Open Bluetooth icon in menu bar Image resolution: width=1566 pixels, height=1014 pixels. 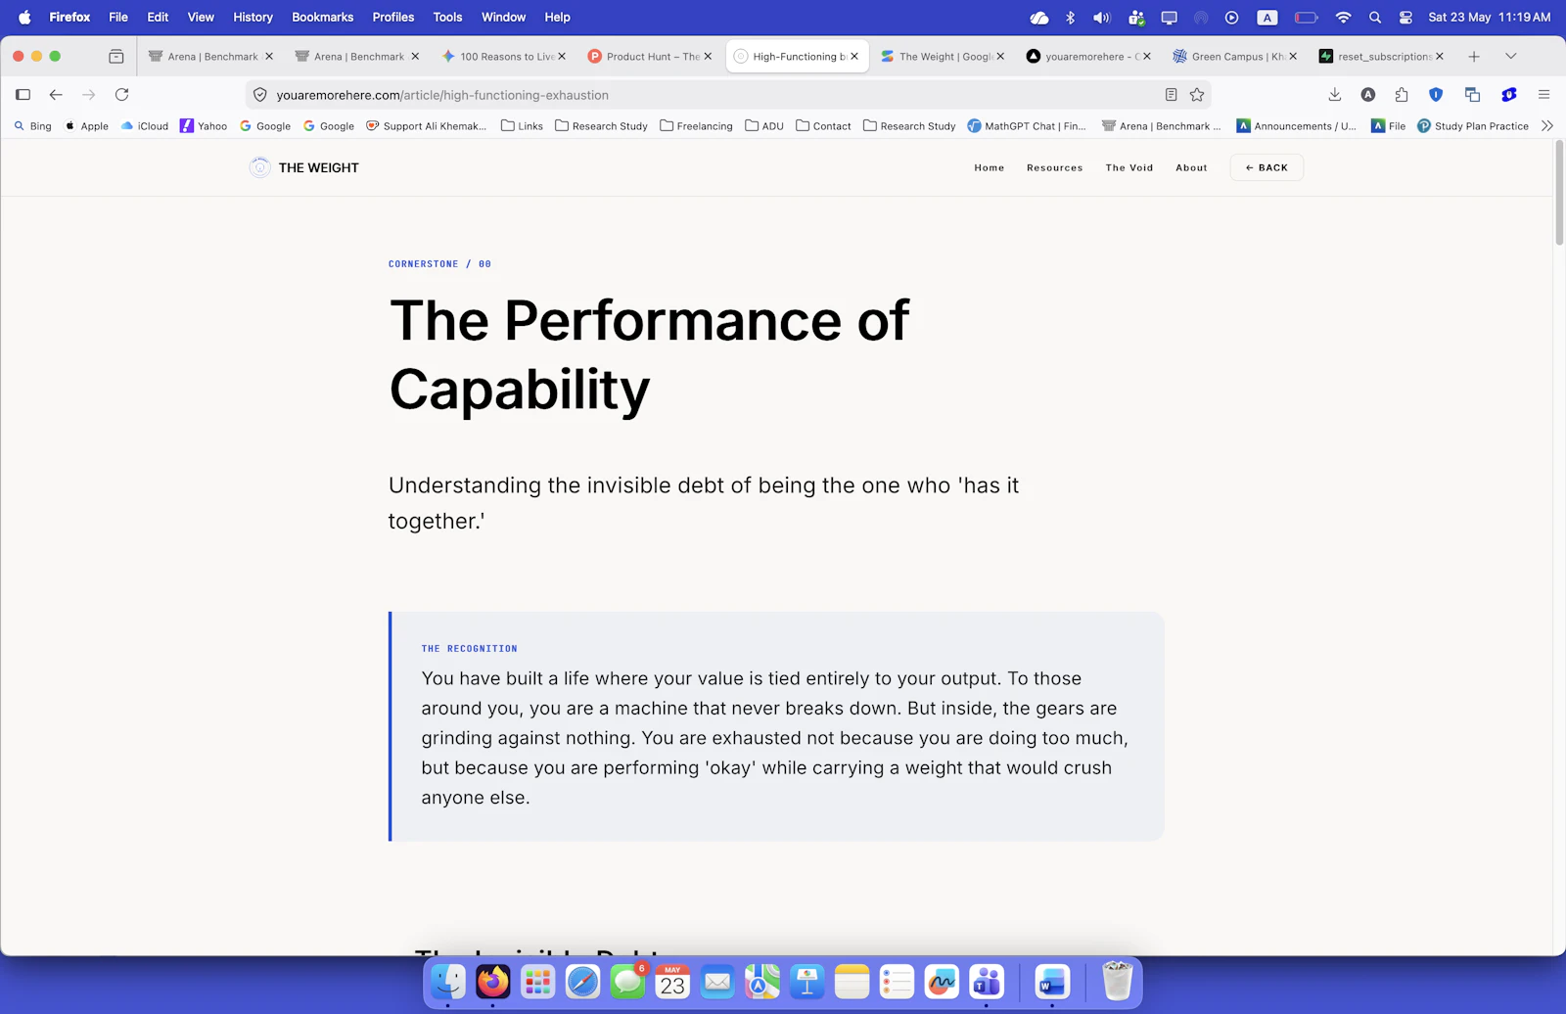point(1070,17)
